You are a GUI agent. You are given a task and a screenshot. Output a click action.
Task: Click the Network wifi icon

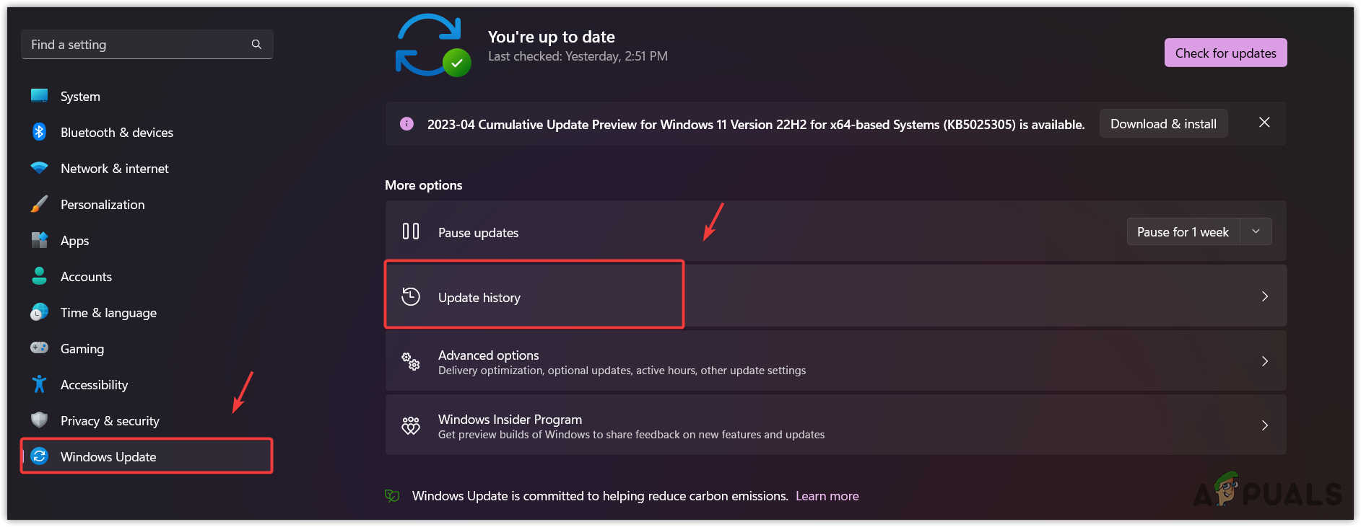(40, 168)
